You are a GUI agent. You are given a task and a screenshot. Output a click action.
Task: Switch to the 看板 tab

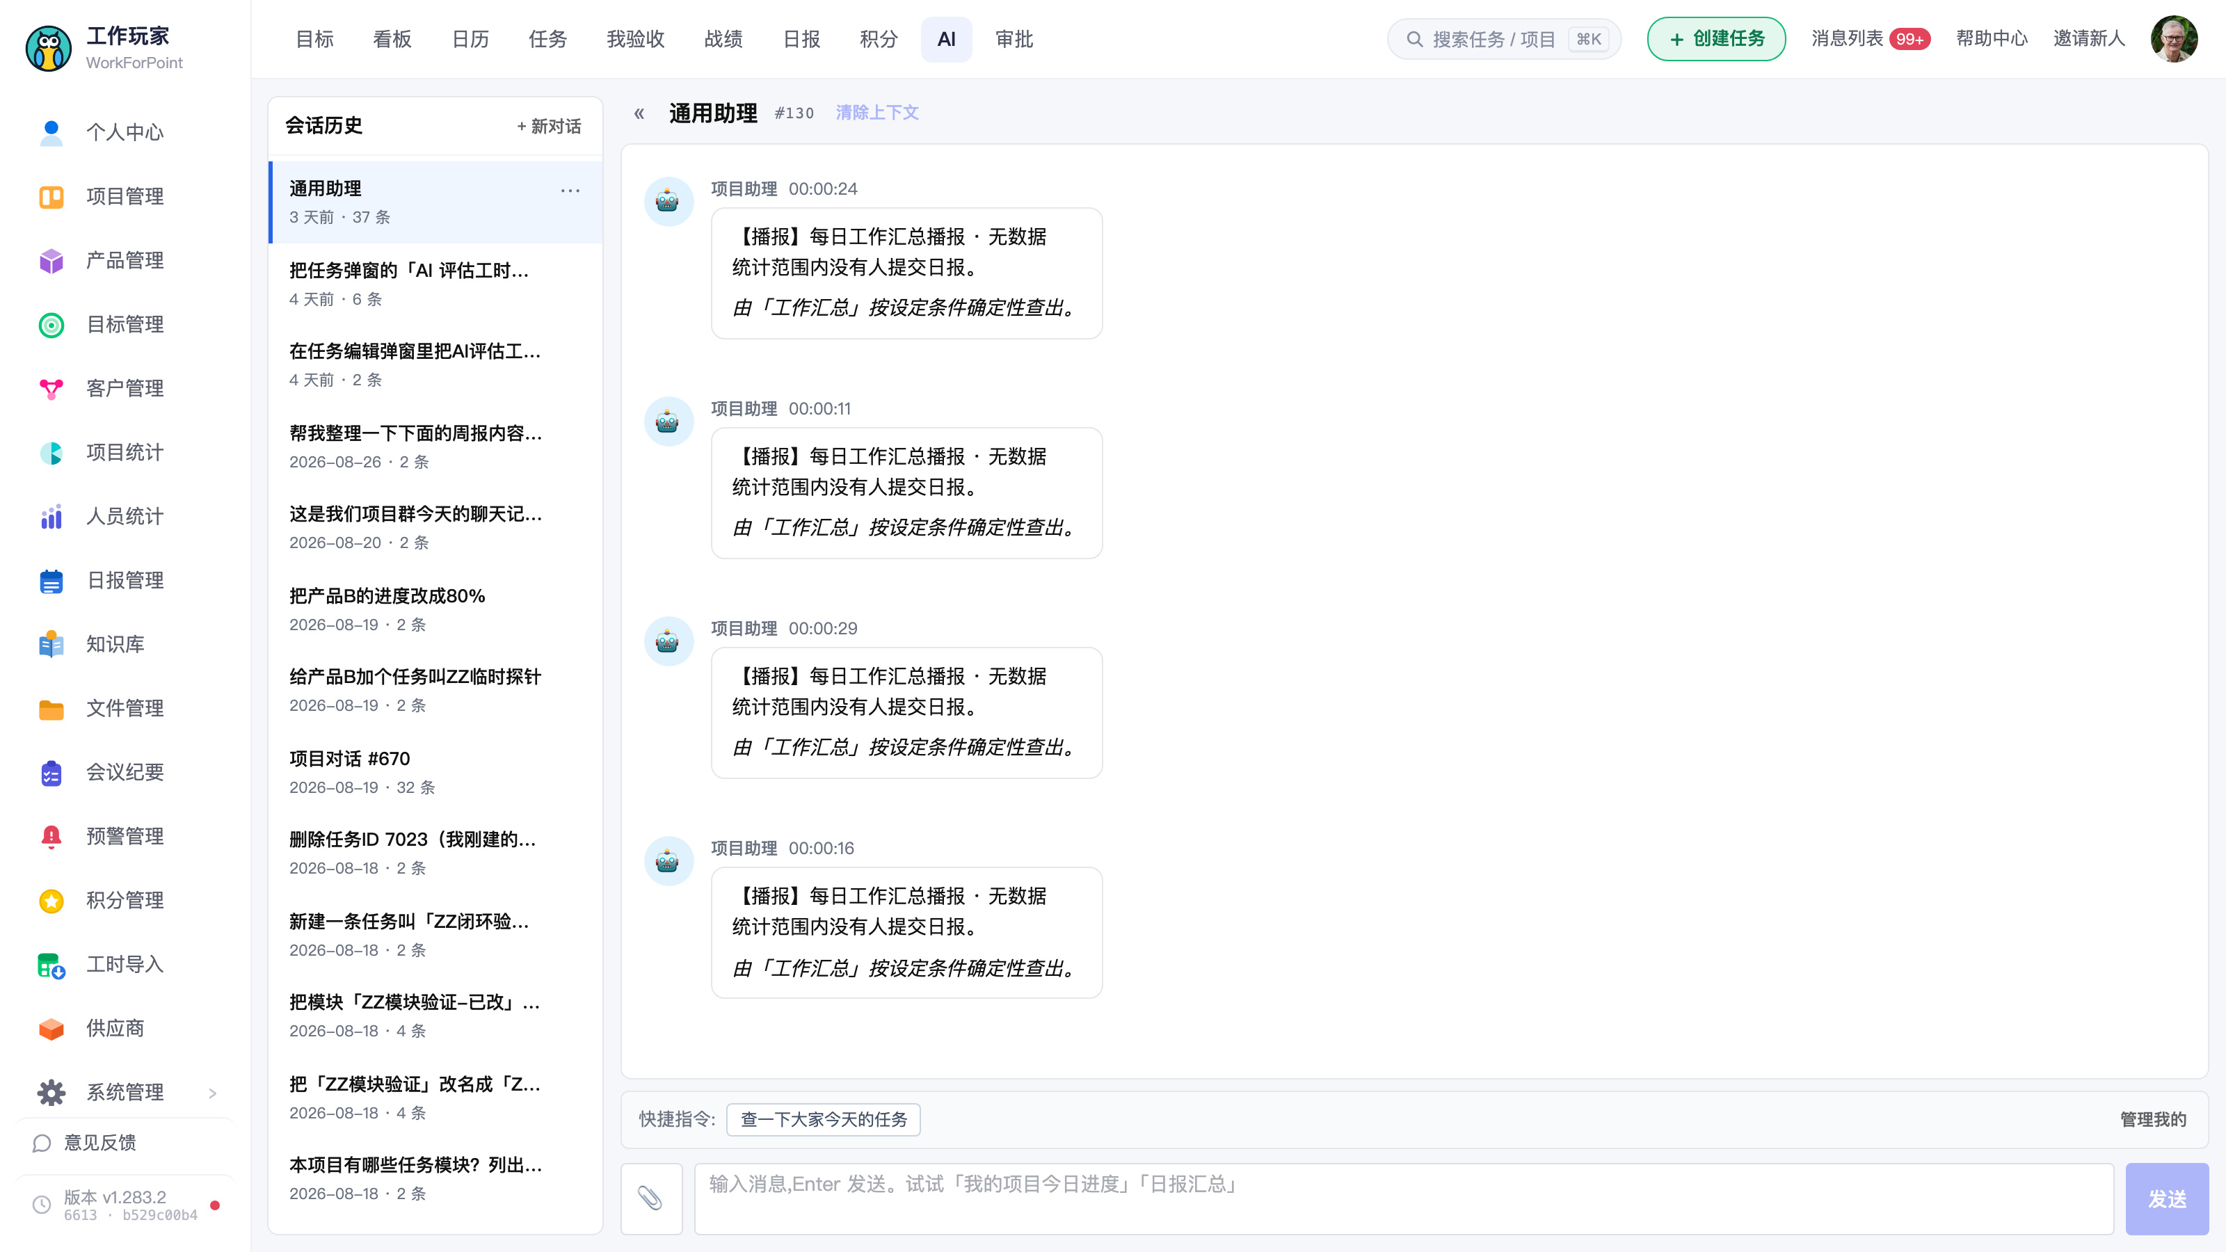tap(392, 39)
